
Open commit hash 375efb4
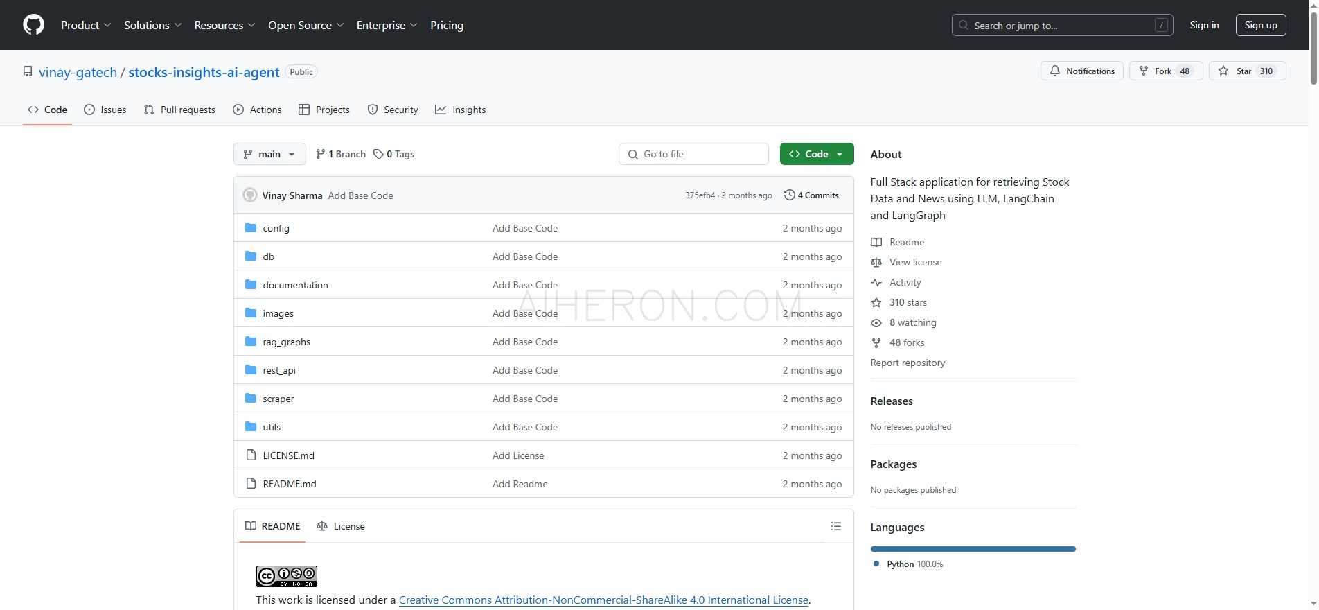tap(700, 195)
